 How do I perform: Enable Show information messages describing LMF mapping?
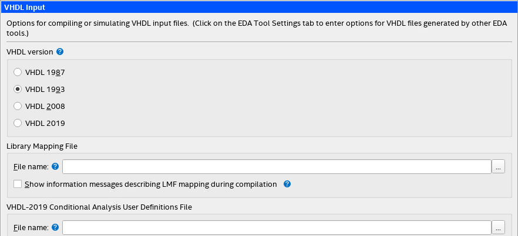point(18,184)
